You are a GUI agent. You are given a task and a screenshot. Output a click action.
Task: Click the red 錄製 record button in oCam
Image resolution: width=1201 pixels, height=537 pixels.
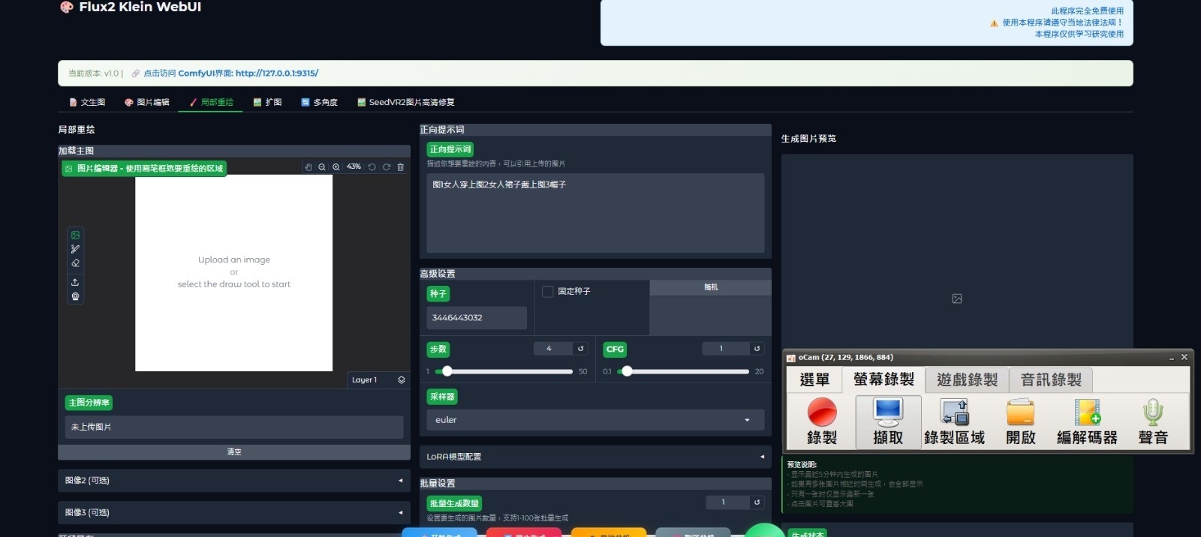point(822,412)
